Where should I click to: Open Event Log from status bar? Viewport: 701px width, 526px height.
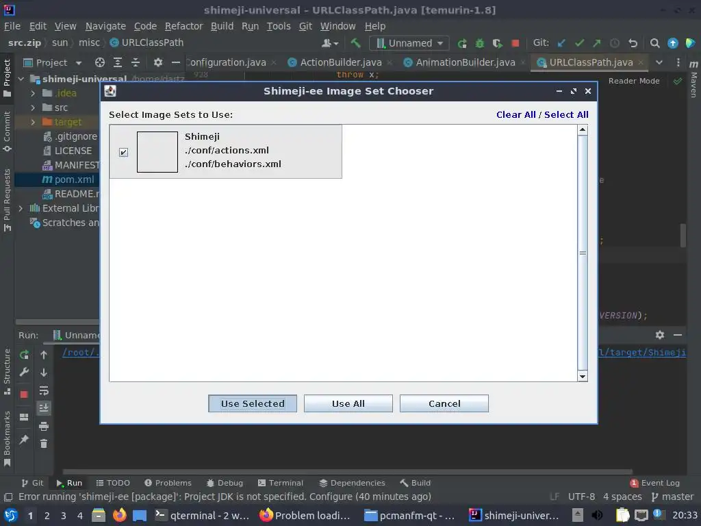[655, 483]
